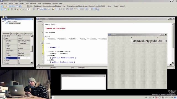Select the pointer selection tool in palette
The image size is (177, 99).
pos(28,9)
